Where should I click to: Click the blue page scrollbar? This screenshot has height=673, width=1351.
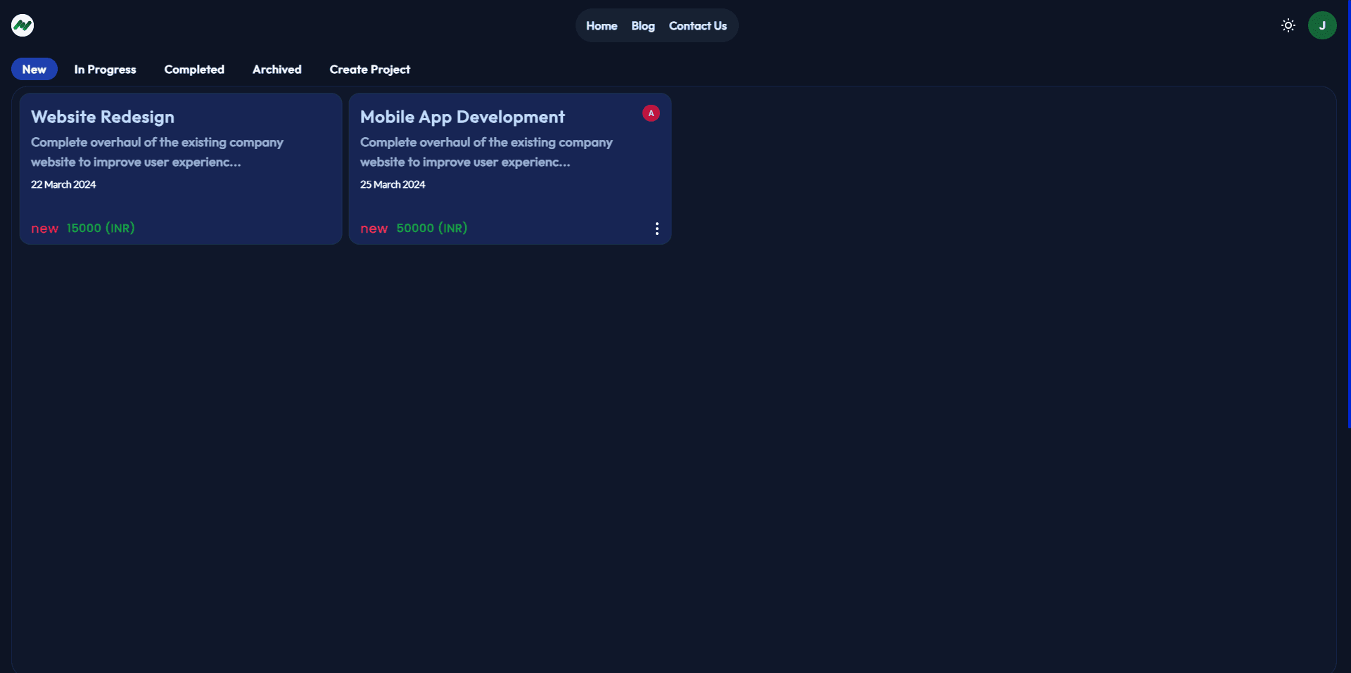(1348, 211)
